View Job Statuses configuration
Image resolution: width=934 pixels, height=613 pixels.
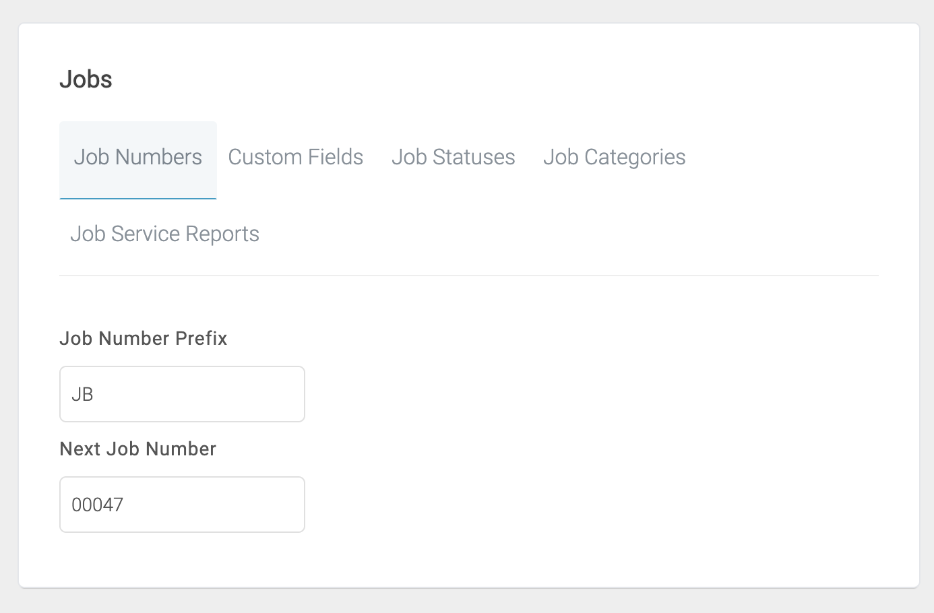(x=453, y=157)
